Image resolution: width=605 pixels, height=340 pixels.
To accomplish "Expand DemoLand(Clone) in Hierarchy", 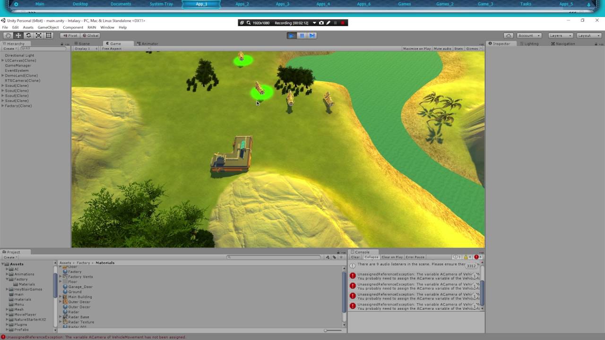I will 3,76.
